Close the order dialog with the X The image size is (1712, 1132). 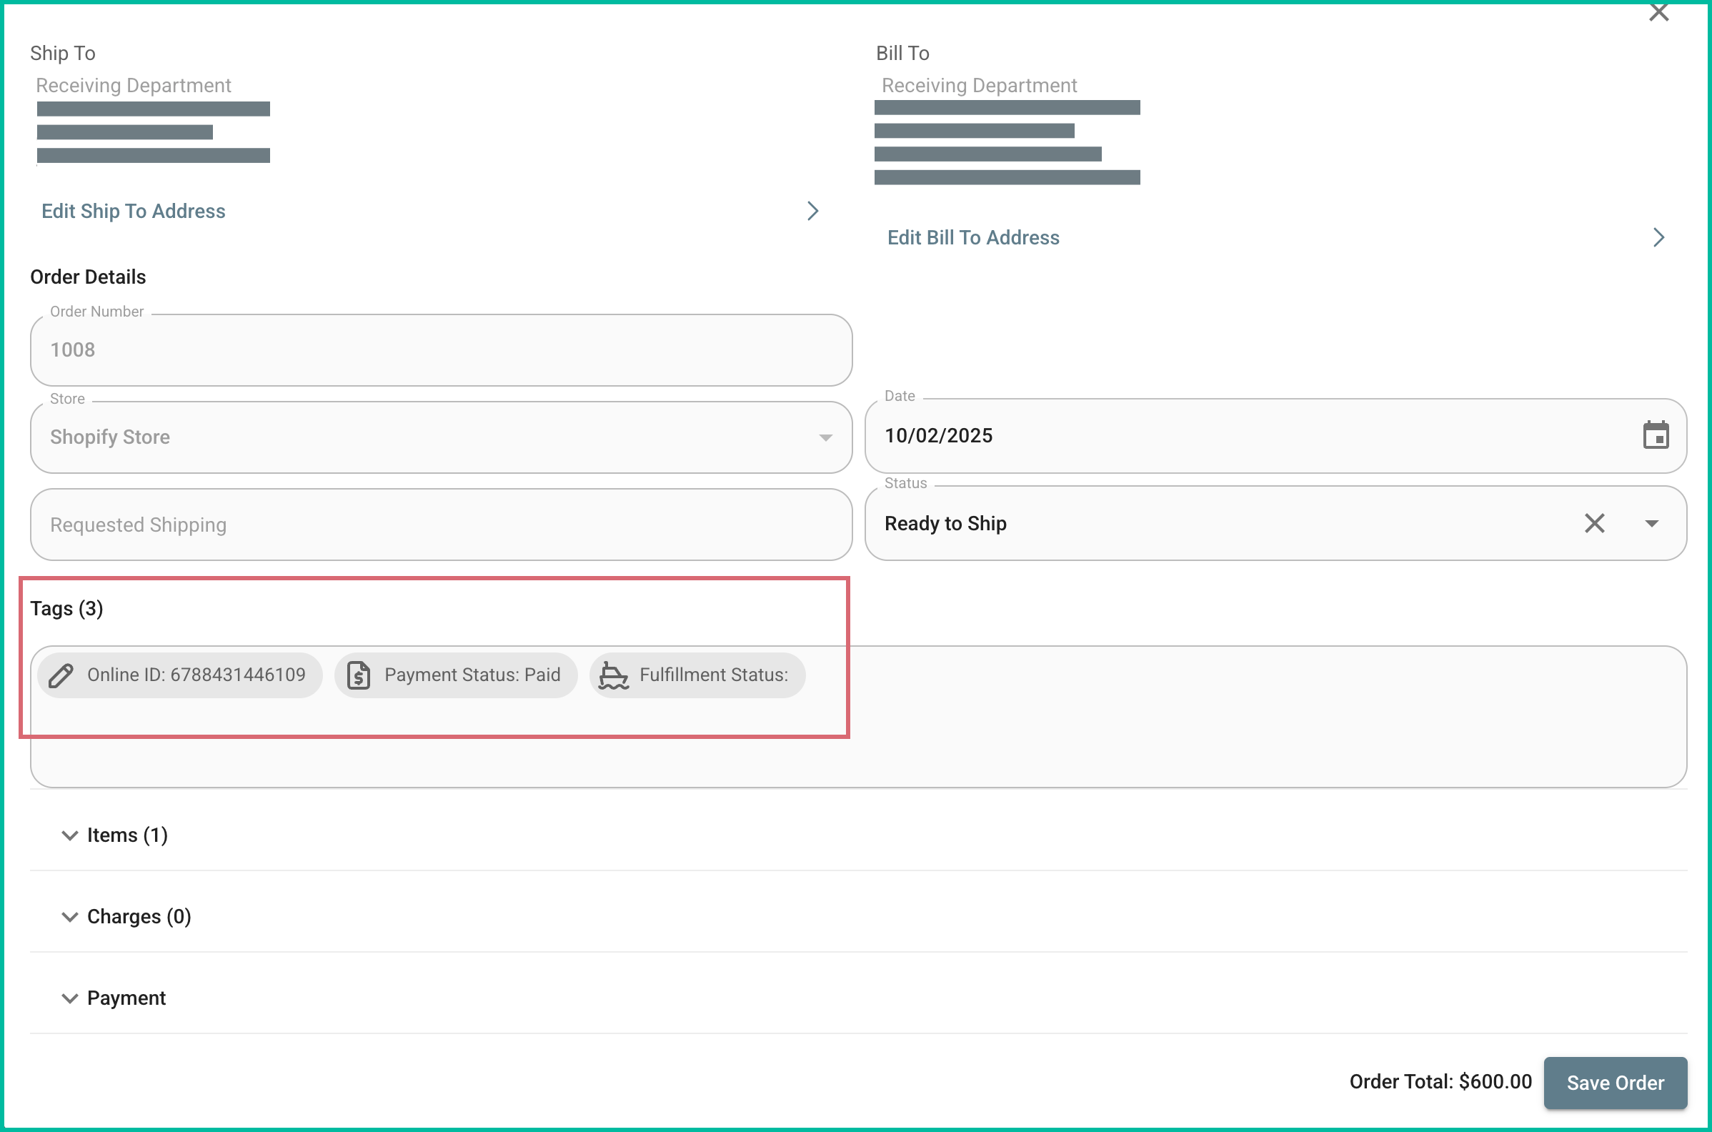[1658, 12]
